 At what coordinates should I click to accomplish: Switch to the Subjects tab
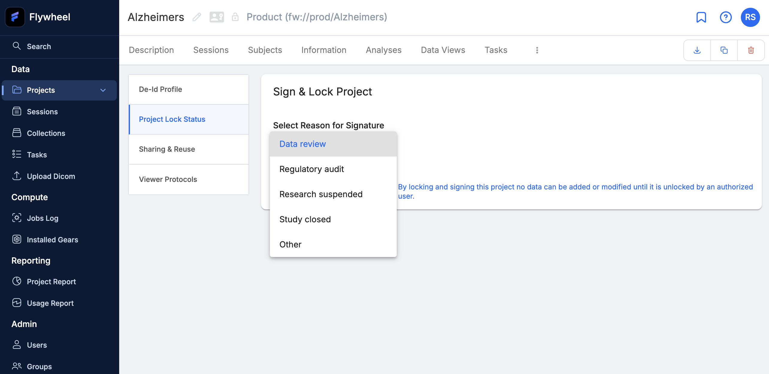click(265, 50)
